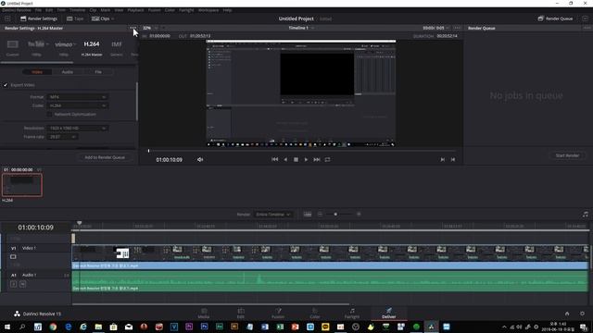The height and width of the screenshot is (333, 593).
Task: Switch to the Media page
Action: [x=204, y=313]
